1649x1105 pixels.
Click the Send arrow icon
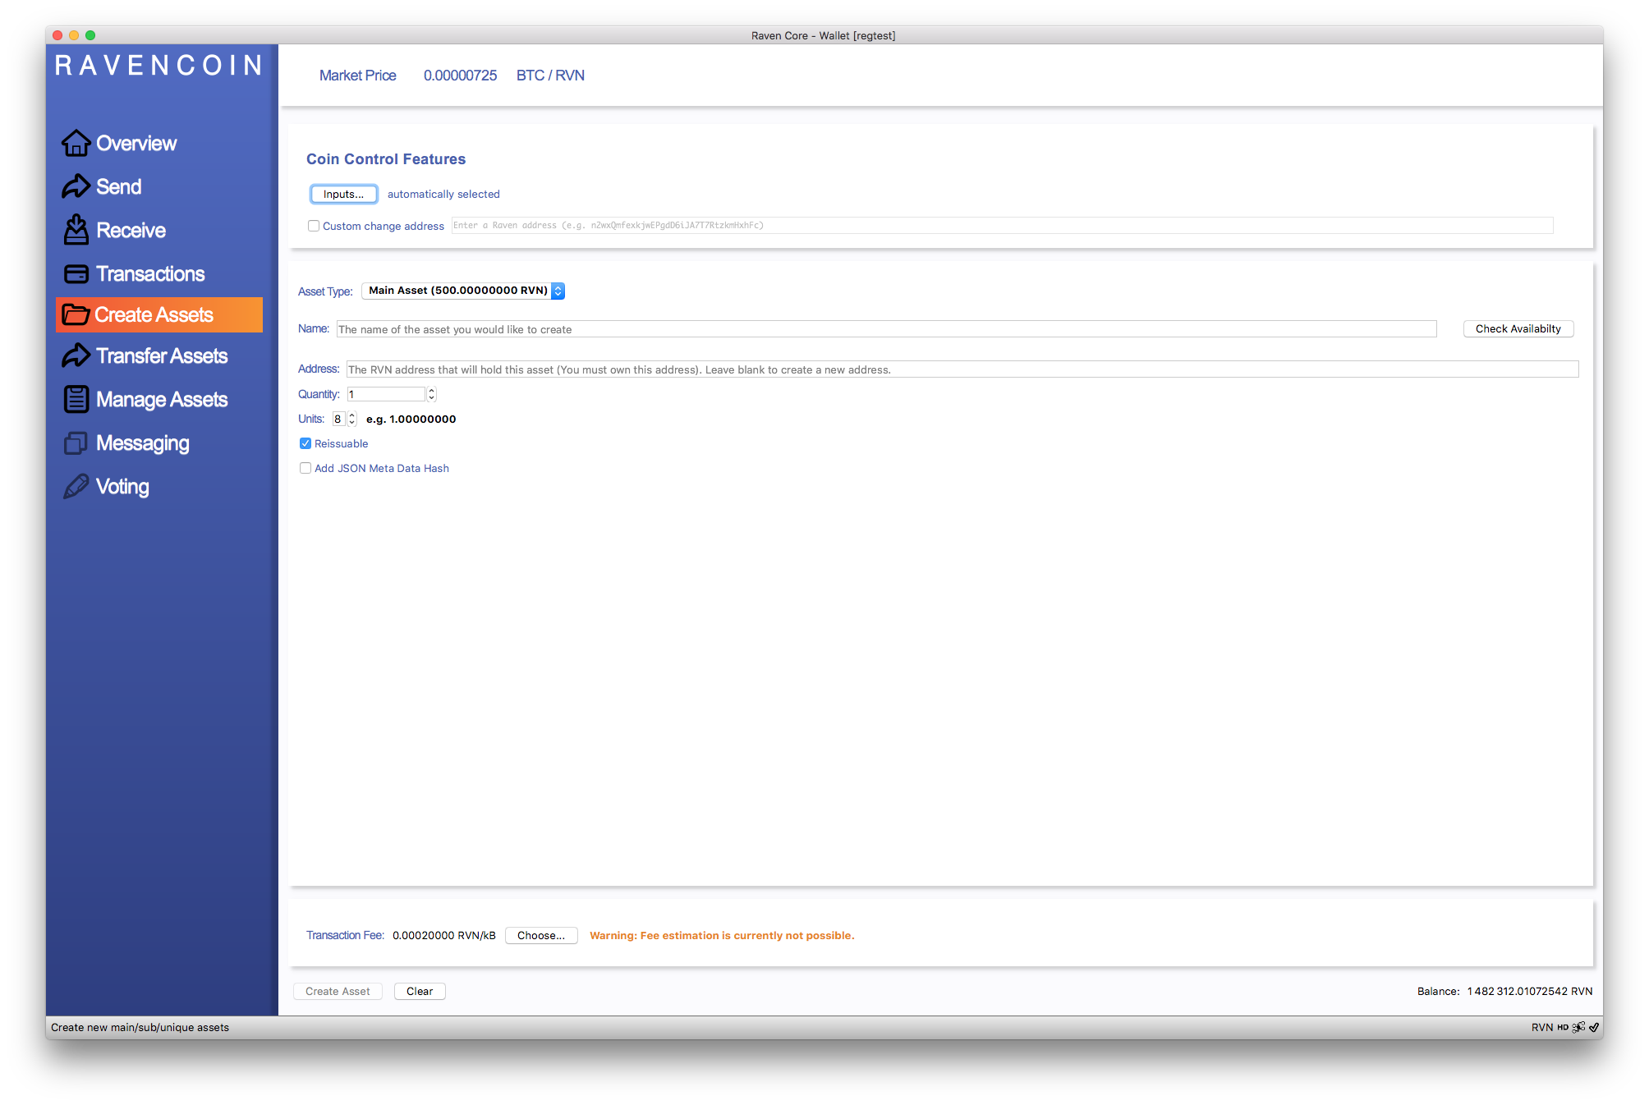click(76, 186)
